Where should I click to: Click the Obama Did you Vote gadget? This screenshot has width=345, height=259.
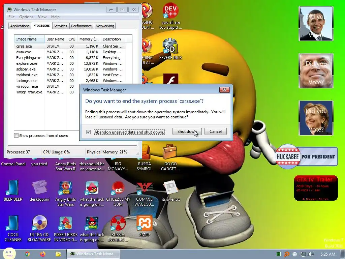coord(316,24)
